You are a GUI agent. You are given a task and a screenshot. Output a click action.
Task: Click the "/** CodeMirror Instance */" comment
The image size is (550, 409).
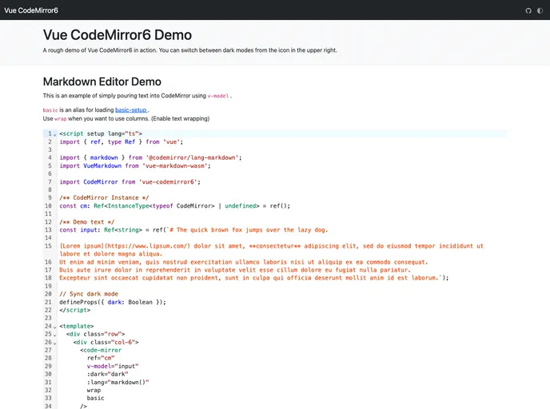[104, 197]
